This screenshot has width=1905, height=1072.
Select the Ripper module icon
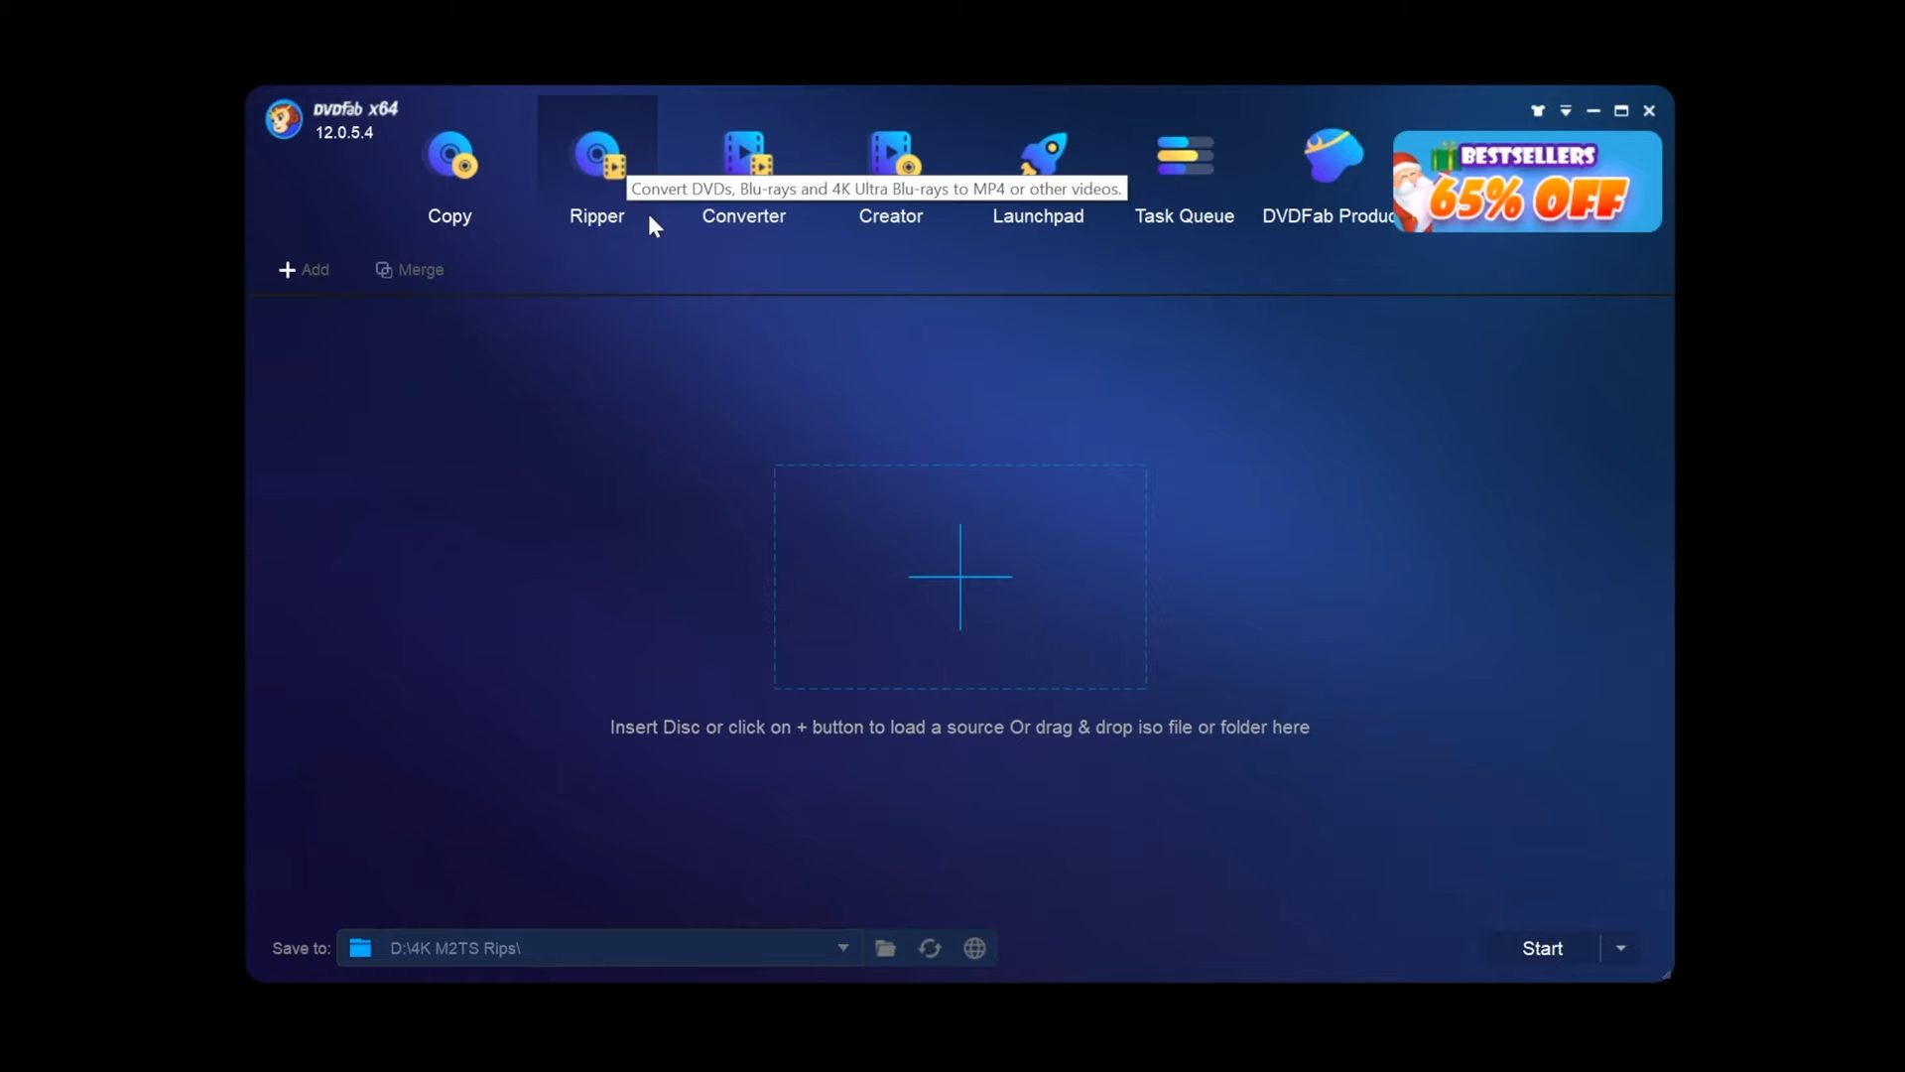pyautogui.click(x=597, y=156)
